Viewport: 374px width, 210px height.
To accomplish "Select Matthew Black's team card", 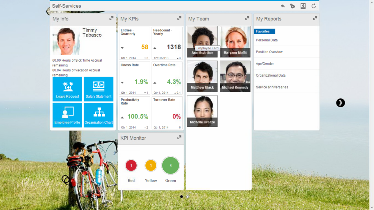I will tap(202, 77).
